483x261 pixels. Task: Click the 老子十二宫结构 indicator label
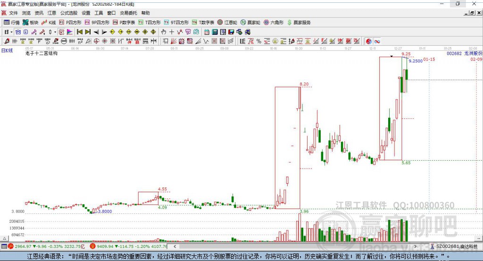pyautogui.click(x=42, y=53)
